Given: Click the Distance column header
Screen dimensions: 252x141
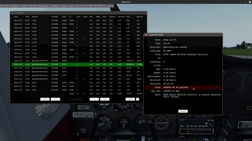Looking at the screenshot, I should tap(121, 17).
